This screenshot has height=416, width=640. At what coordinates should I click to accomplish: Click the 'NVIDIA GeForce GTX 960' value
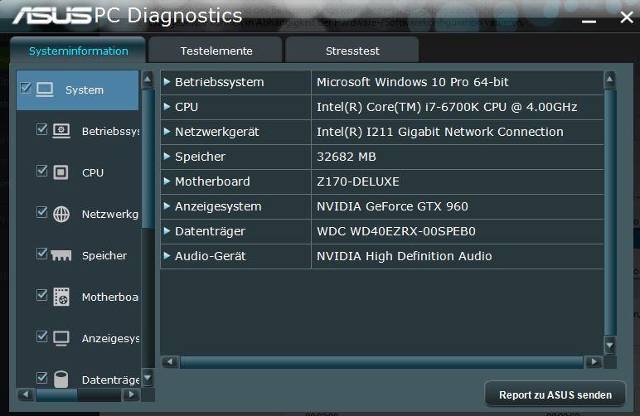click(392, 206)
